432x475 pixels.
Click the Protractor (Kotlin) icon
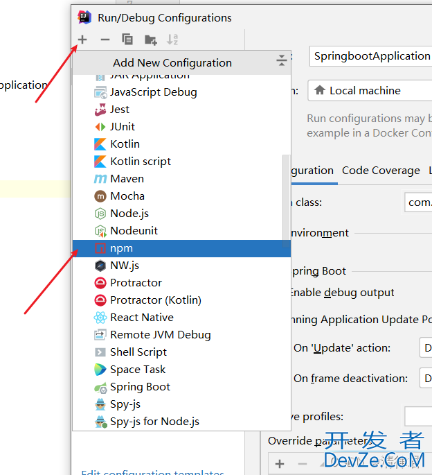[x=100, y=300]
